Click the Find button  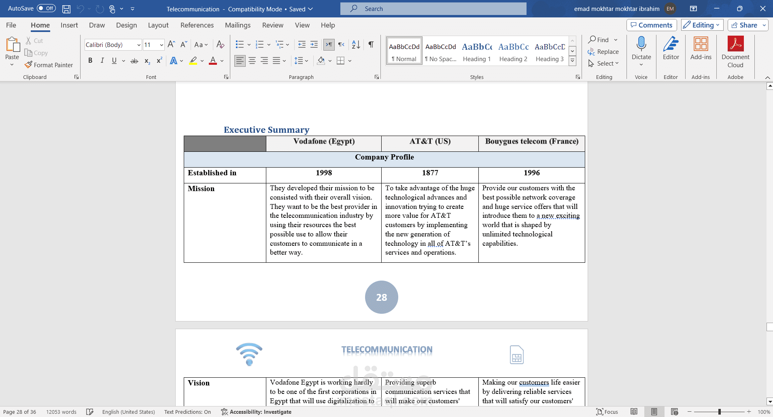tap(599, 40)
